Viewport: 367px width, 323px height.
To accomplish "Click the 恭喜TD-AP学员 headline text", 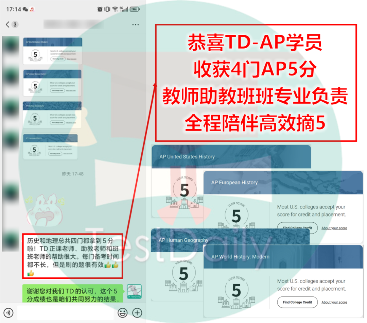I will (x=255, y=42).
